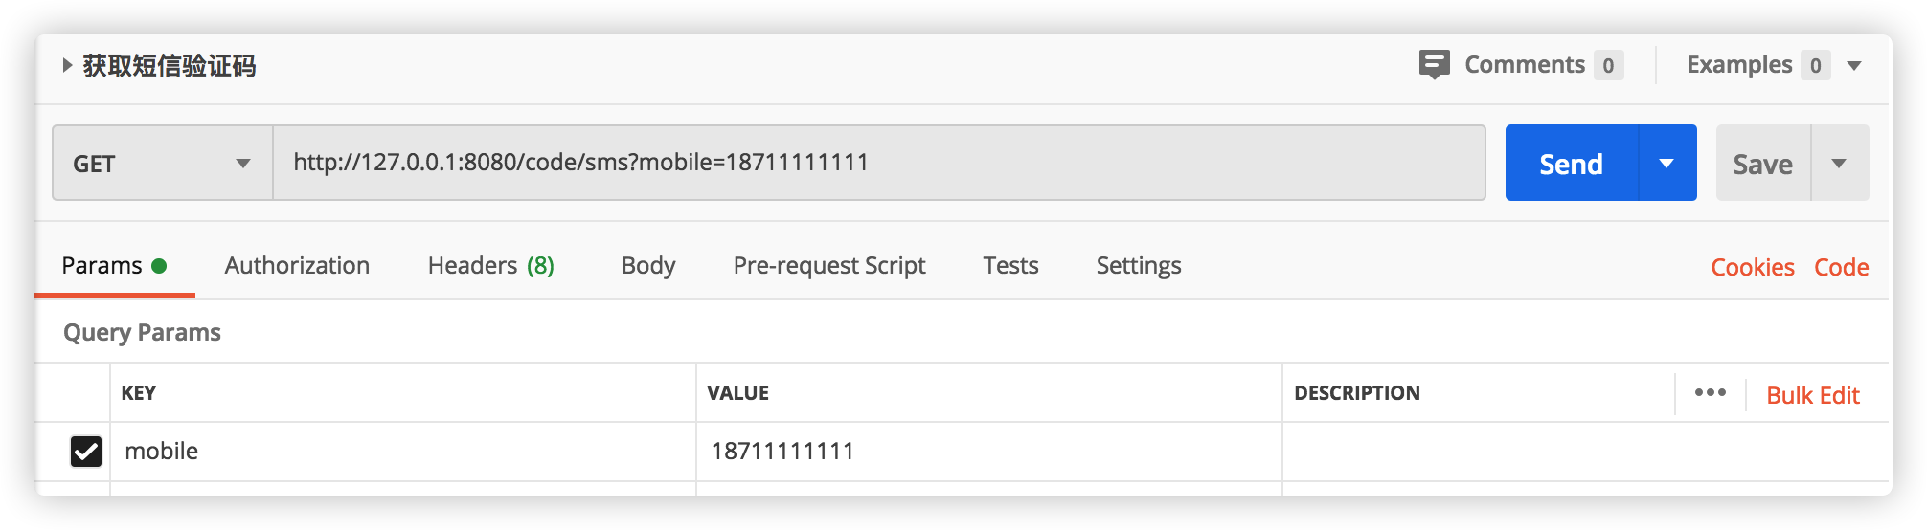1927x530 pixels.
Task: Expand the request name disclosure triangle
Action: click(x=67, y=65)
